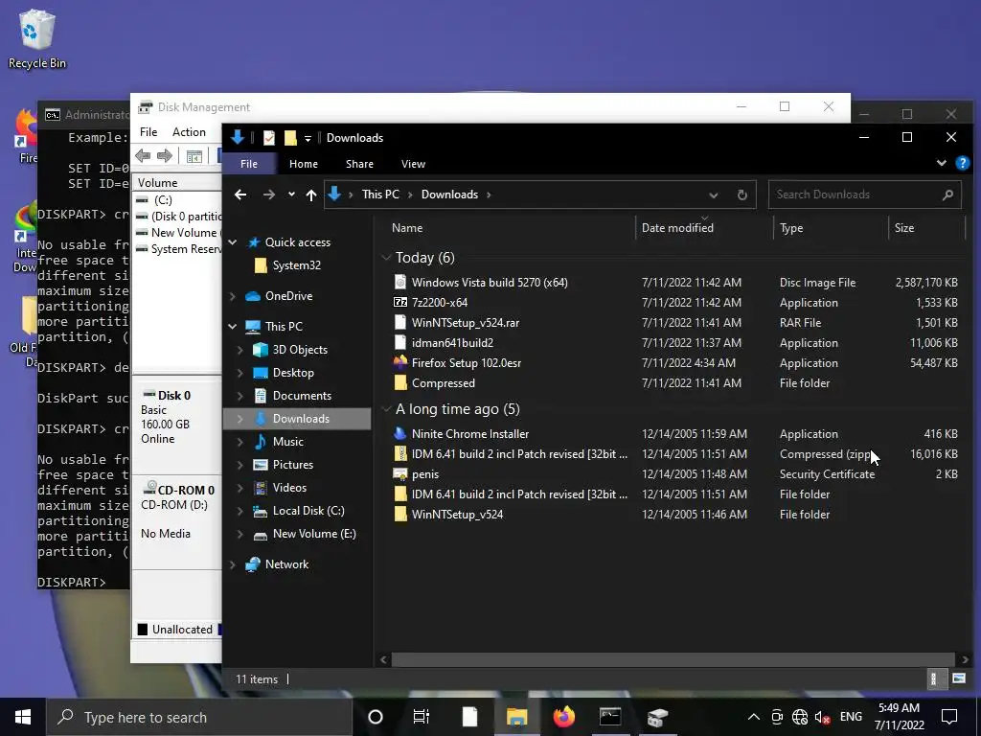Click the 7z2200-x64 installer icon
This screenshot has width=981, height=736.
pos(400,302)
